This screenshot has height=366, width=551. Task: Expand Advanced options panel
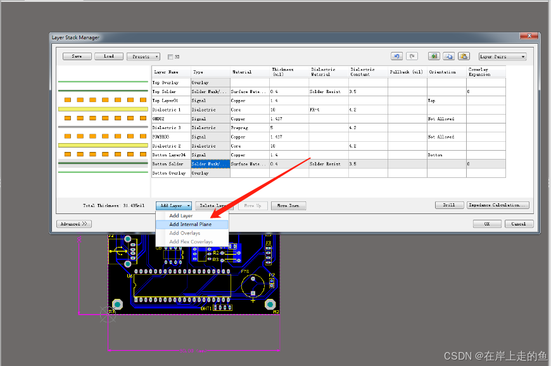(x=74, y=224)
